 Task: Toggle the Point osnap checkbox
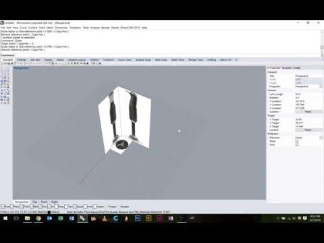coord(22,207)
